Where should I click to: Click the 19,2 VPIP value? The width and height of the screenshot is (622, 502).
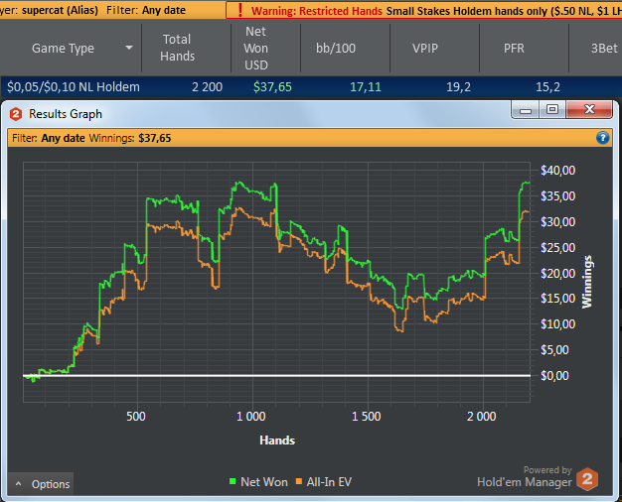coord(458,86)
